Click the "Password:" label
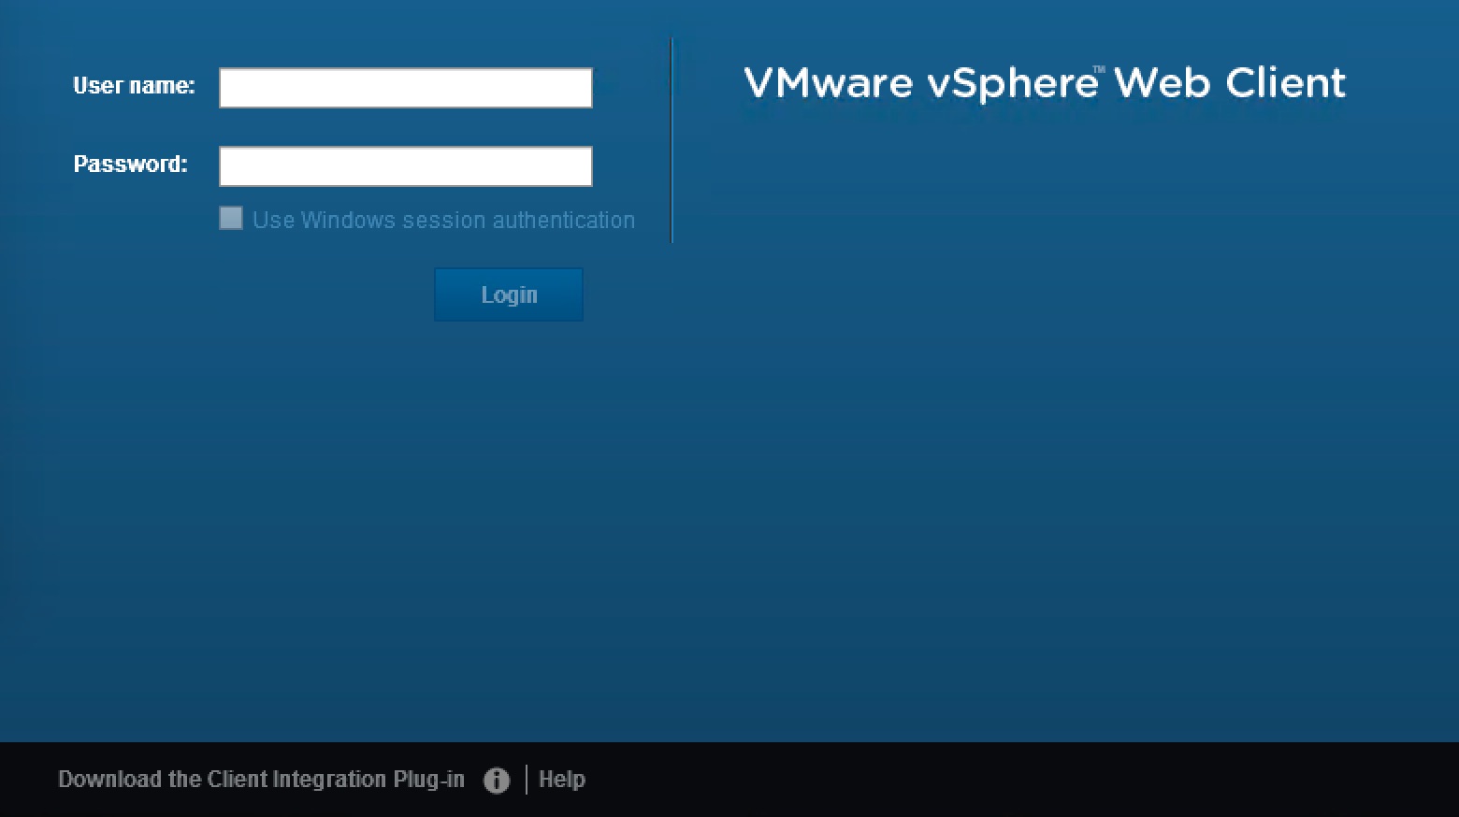This screenshot has height=817, width=1459. coord(131,165)
